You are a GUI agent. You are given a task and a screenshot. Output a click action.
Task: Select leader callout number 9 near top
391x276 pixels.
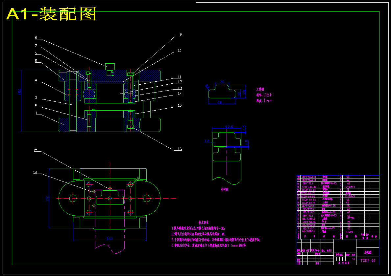181,34
